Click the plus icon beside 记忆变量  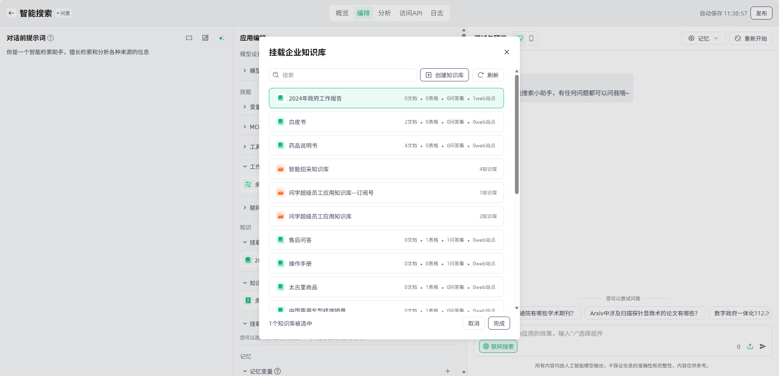(x=448, y=371)
